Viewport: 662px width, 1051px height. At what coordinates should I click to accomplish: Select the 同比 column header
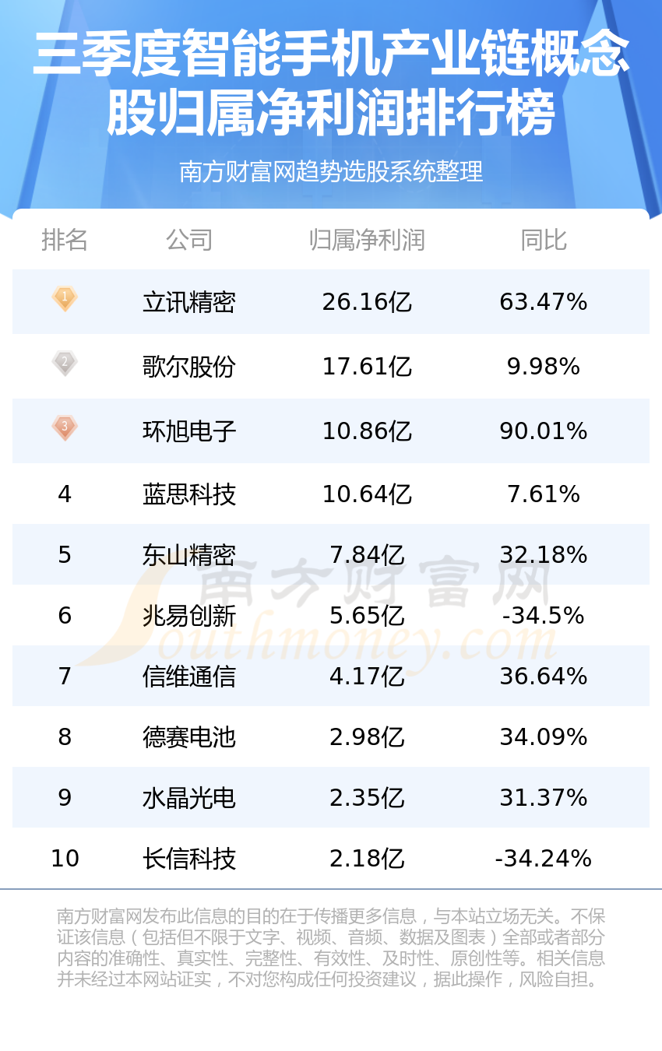pos(544,240)
